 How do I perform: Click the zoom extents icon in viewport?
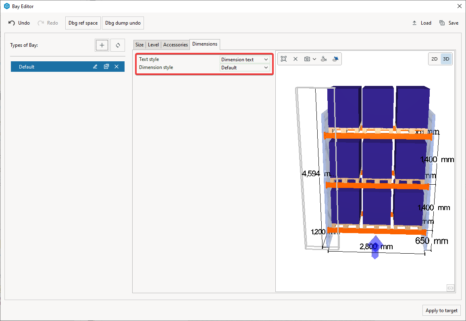point(284,59)
